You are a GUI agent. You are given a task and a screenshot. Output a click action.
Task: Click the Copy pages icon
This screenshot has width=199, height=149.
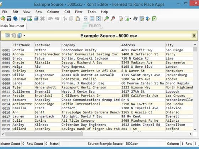pos(71,19)
